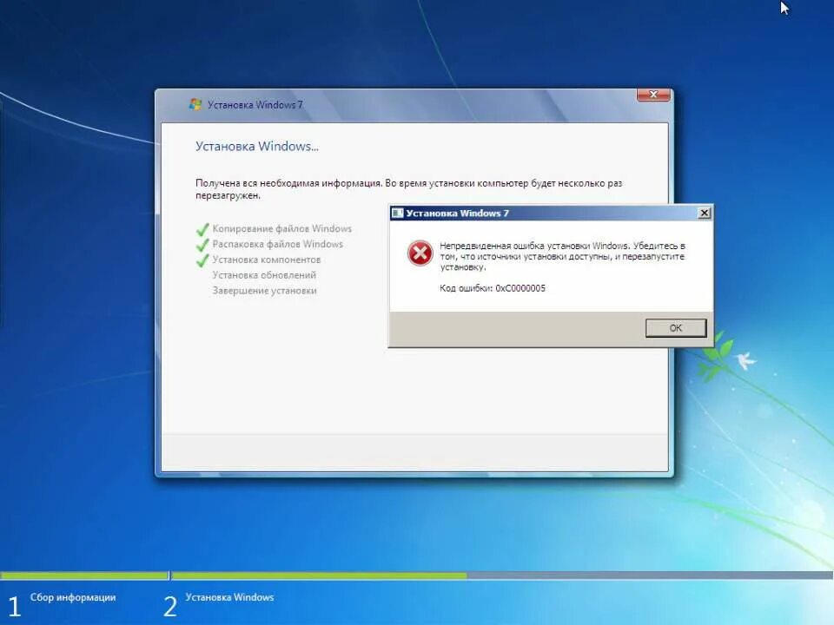Click the text Распаковка файлов Windows
This screenshot has height=625, width=834.
(x=278, y=244)
